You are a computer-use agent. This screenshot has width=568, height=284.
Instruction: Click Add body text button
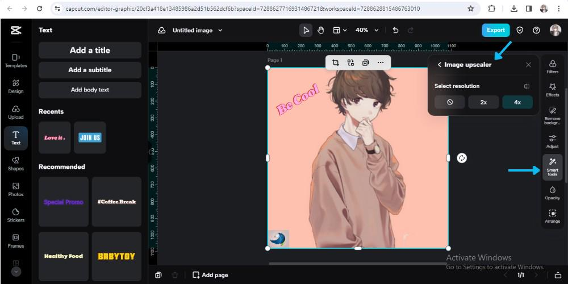[x=90, y=90]
